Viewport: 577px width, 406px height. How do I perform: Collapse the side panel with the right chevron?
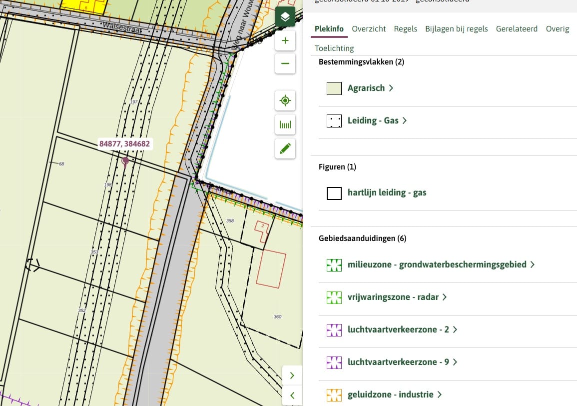point(292,375)
